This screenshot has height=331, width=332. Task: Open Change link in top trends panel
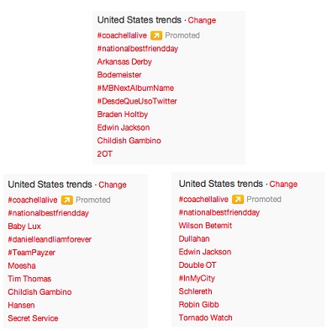click(x=202, y=20)
